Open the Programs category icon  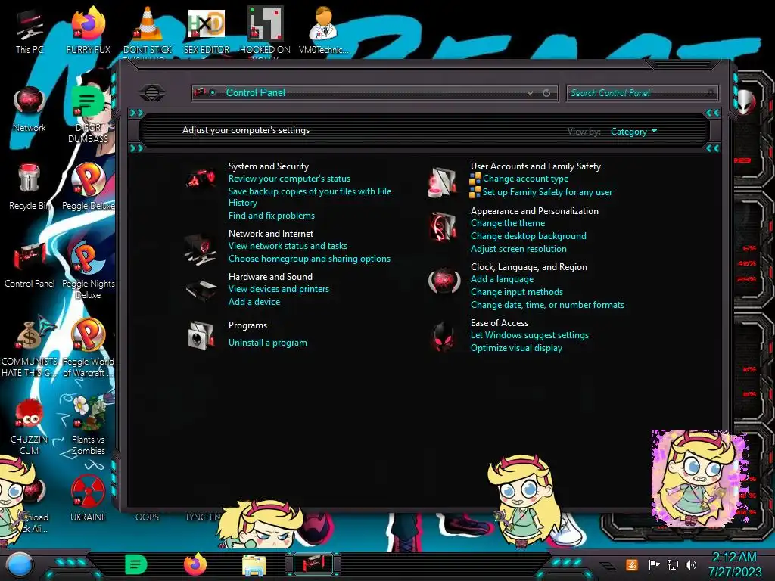point(201,335)
